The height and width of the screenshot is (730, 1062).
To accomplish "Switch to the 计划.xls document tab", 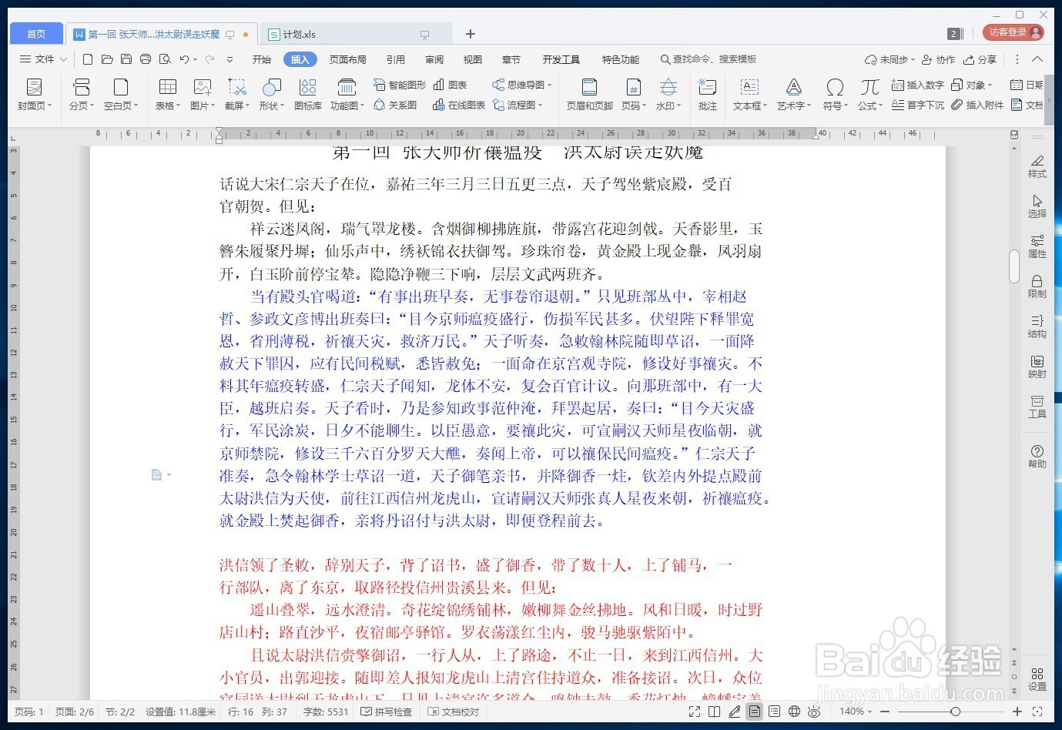I will (x=356, y=34).
